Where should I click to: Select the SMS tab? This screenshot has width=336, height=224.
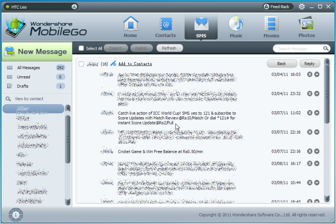(201, 27)
